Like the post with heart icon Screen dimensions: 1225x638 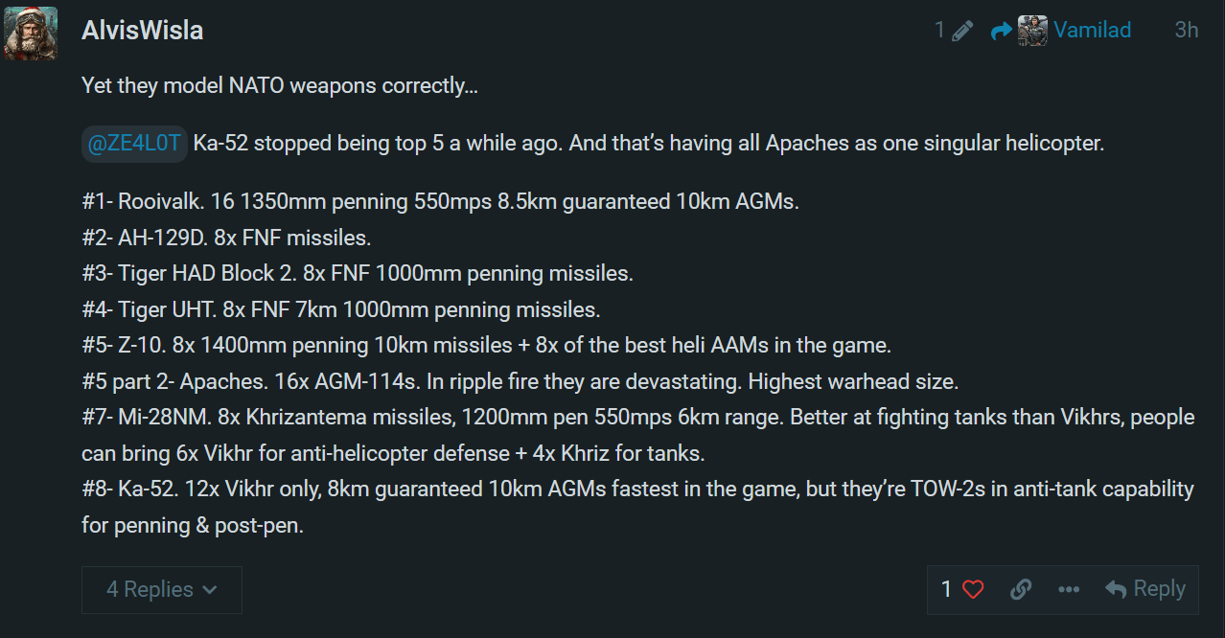click(x=973, y=589)
